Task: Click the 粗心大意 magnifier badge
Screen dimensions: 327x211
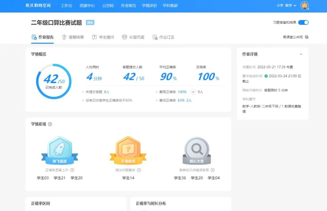Action: tap(197, 151)
